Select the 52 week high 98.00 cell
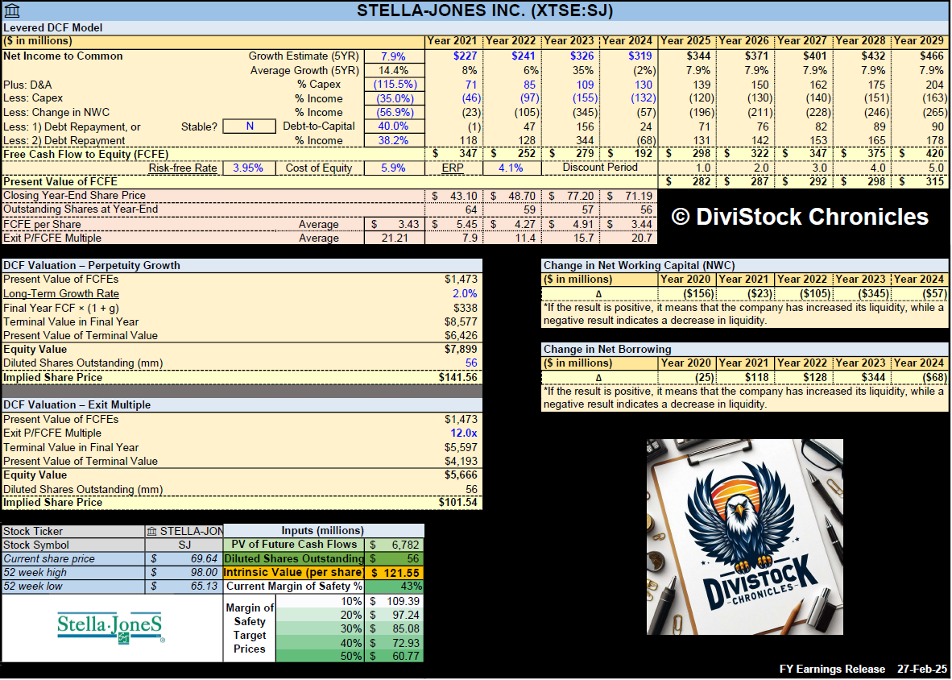952x680 pixels. point(184,573)
